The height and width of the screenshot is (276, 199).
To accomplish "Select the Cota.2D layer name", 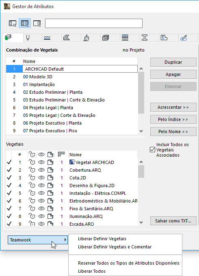I will (78, 178).
